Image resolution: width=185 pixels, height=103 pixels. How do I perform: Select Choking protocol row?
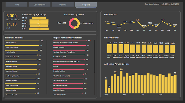tap(71, 66)
